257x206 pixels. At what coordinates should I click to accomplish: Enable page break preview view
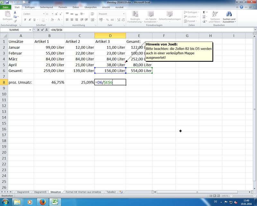(x=218, y=196)
